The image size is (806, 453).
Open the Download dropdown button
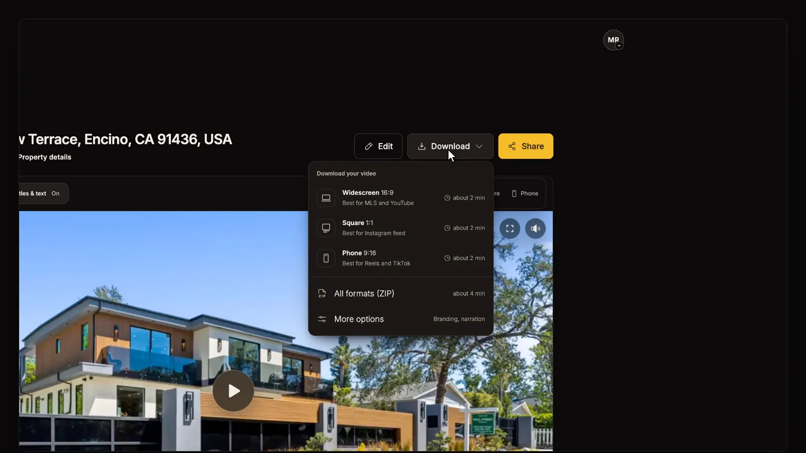[x=450, y=146]
